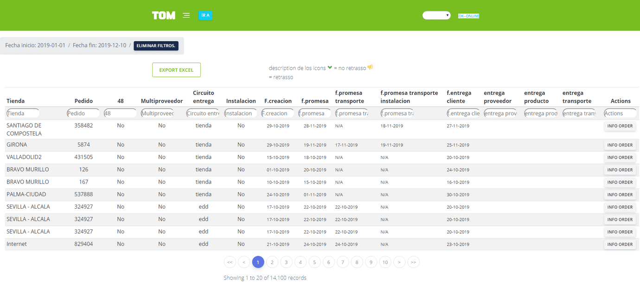Select page 10 in pagination
Image resolution: width=640 pixels, height=298 pixels.
click(x=385, y=262)
